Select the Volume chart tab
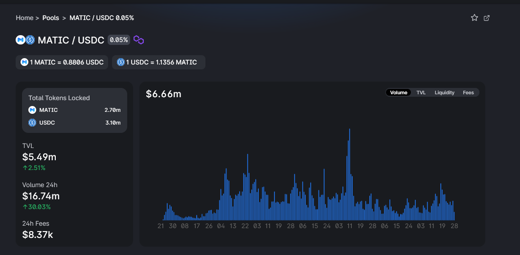 click(x=398, y=93)
